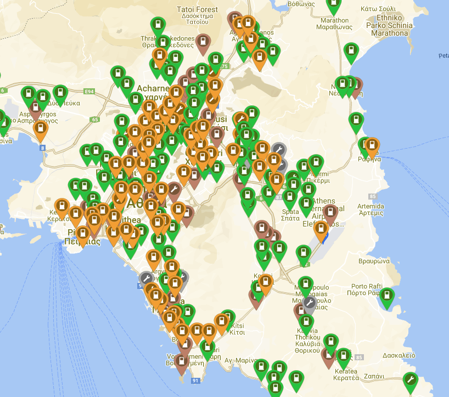Click the Artemida place label
This screenshot has height=397, width=449.
click(371, 209)
